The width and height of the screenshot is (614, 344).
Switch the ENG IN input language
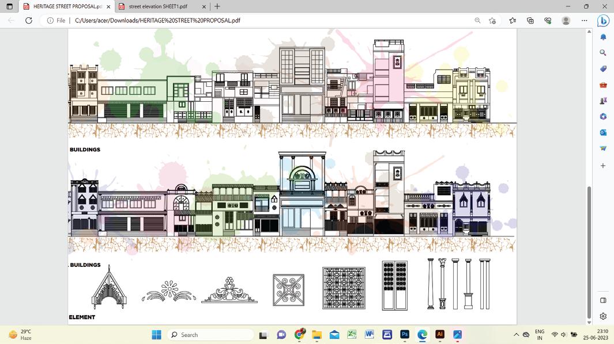coord(540,335)
